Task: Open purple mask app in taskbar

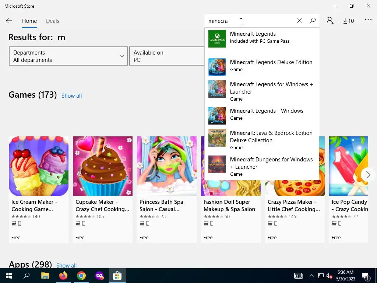Action: coord(99,276)
